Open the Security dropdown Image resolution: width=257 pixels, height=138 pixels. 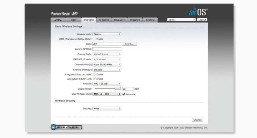pyautogui.click(x=107, y=109)
